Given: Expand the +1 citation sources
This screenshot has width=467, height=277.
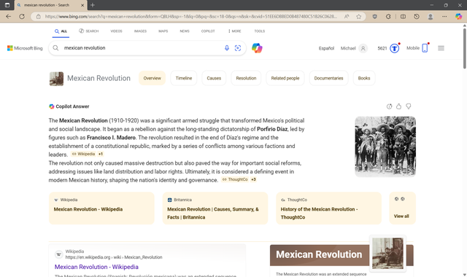Looking at the screenshot, I should [x=101, y=154].
